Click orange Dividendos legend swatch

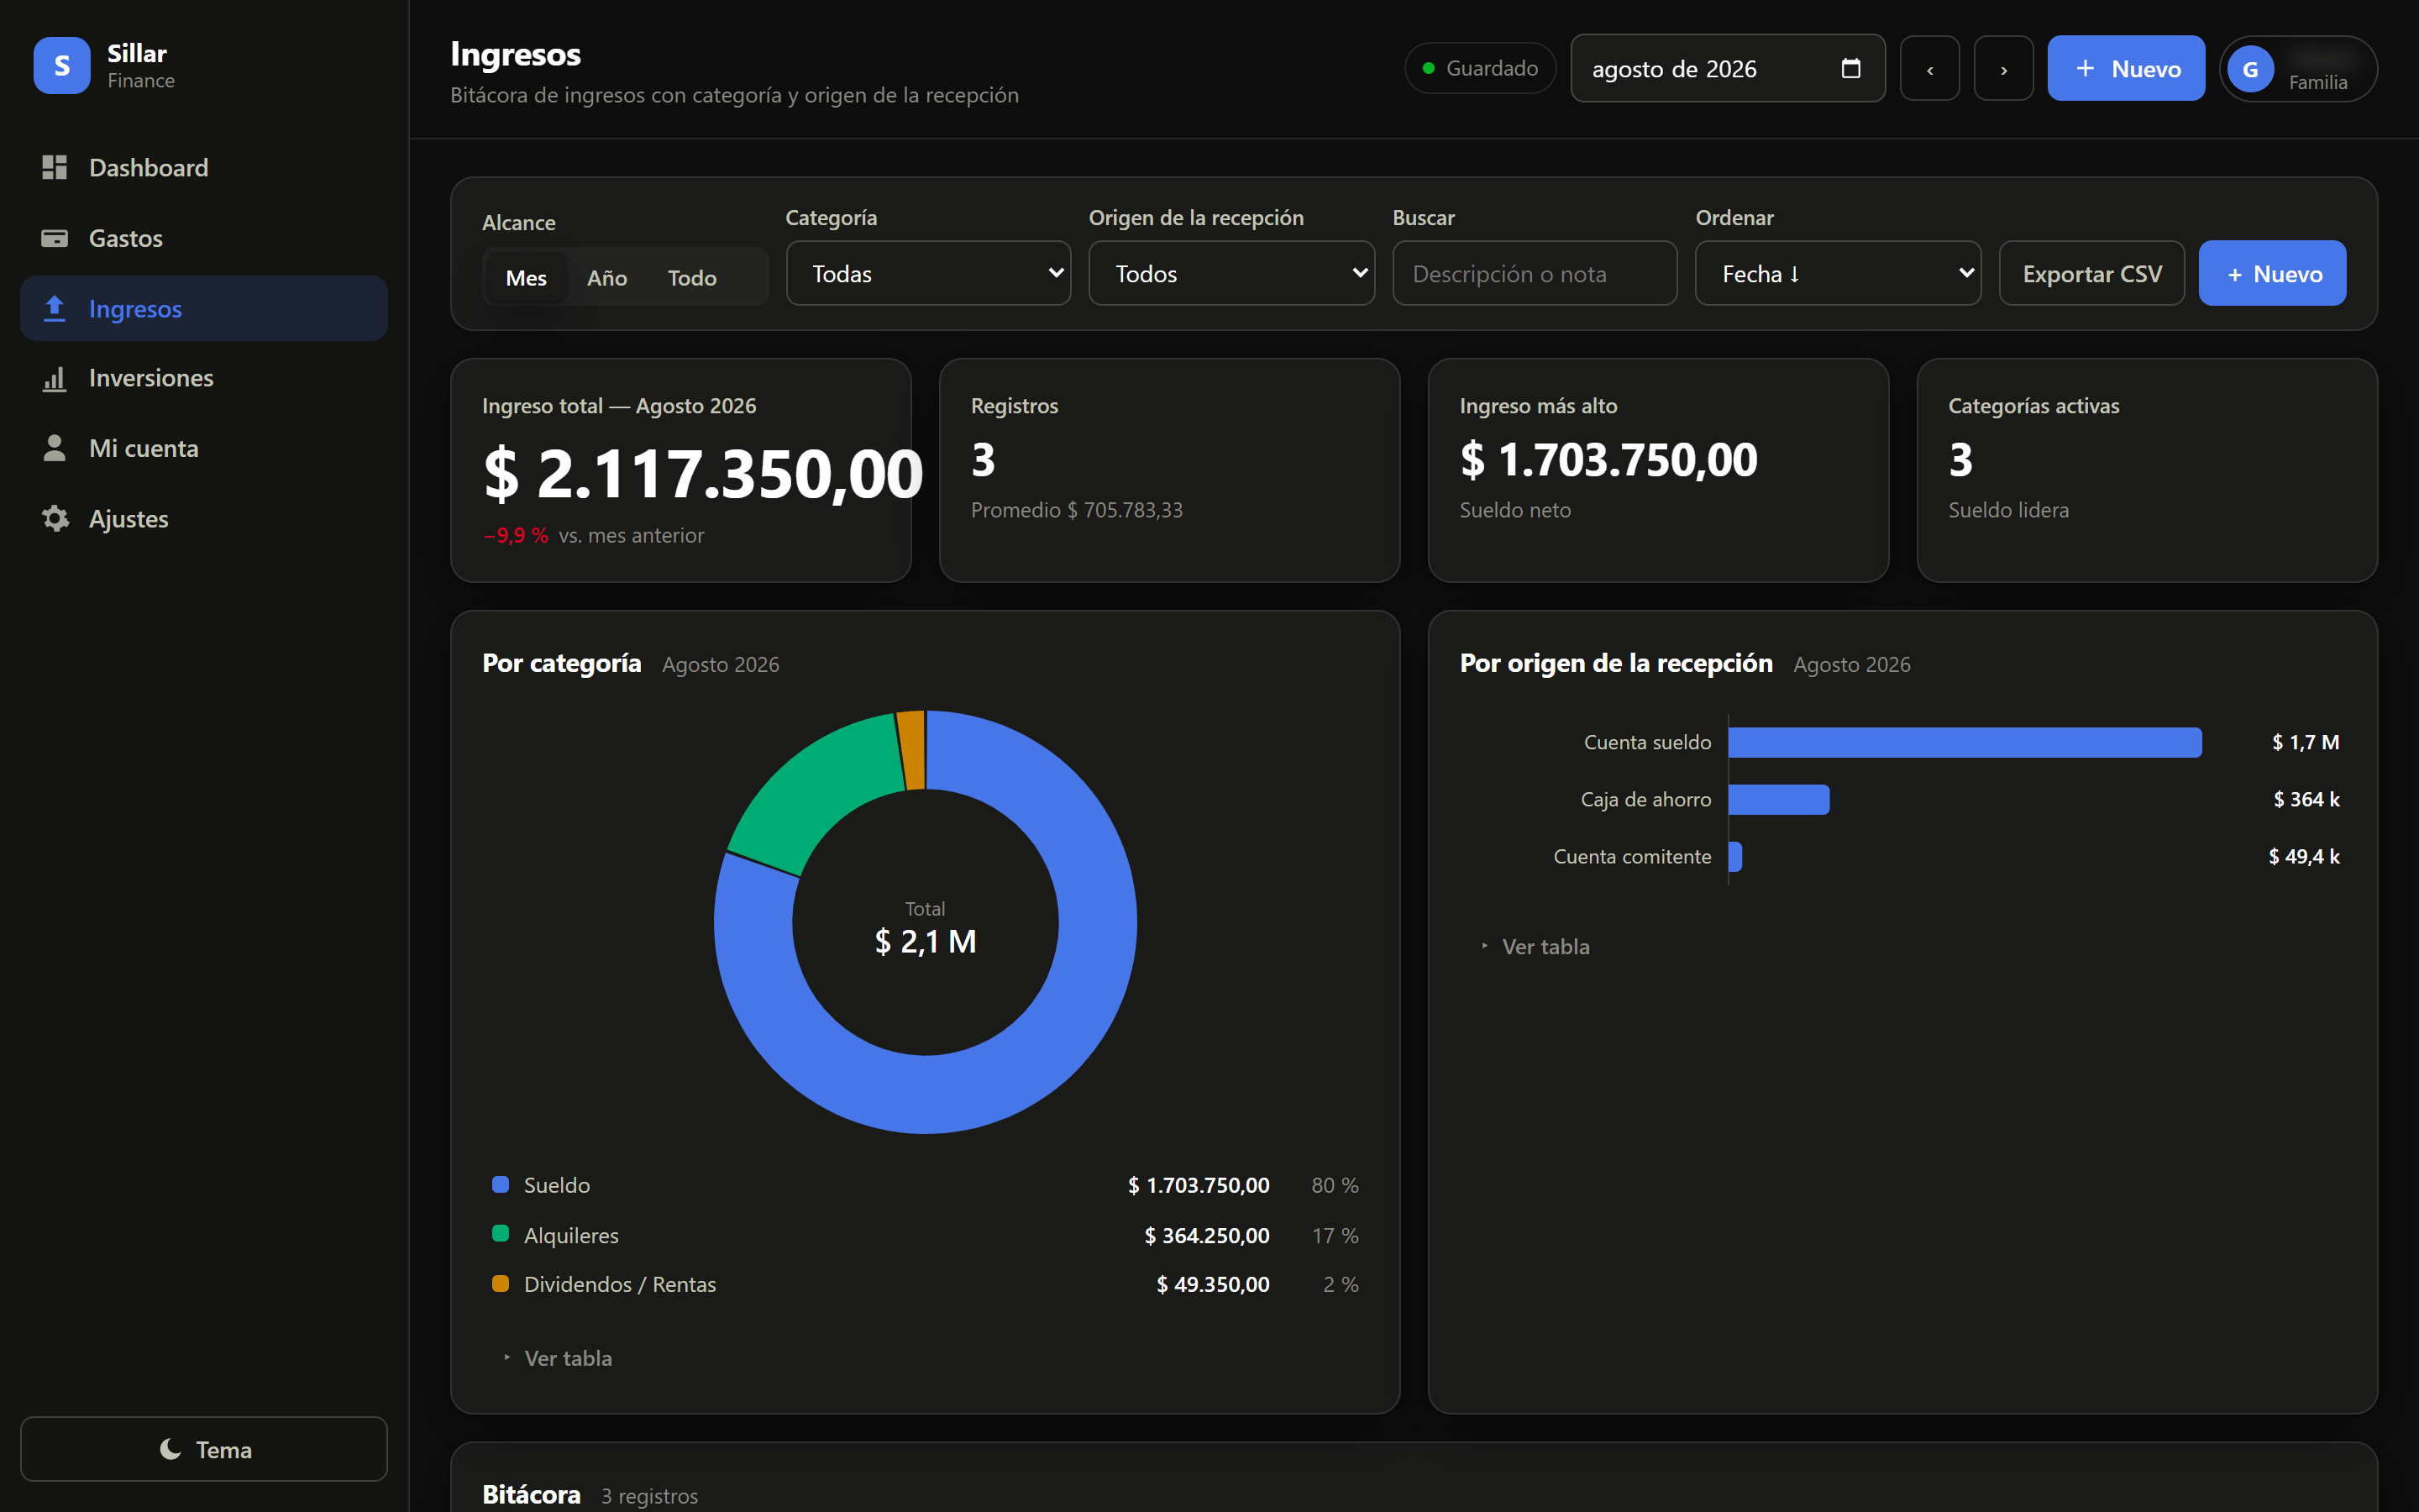pyautogui.click(x=501, y=1283)
